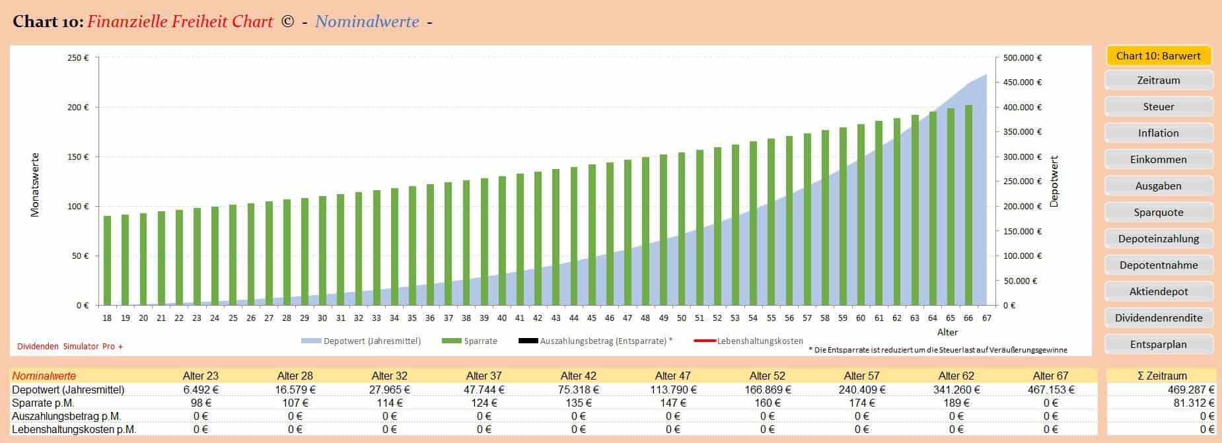Click the Σ Zeitraum column header
The width and height of the screenshot is (1222, 443).
coord(1162,376)
